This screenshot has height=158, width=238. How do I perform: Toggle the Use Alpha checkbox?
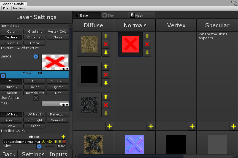point(36,98)
